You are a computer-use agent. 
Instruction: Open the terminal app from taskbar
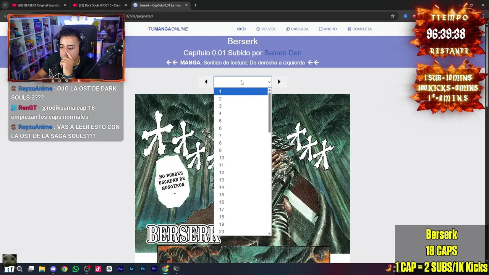tap(176, 269)
